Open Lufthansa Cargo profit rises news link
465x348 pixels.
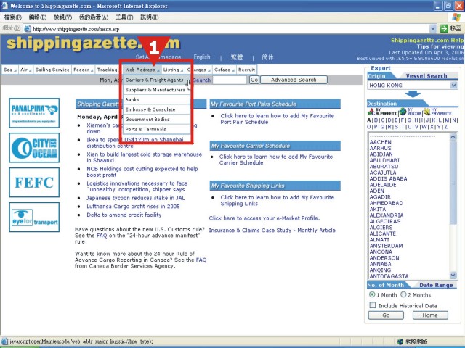click(x=133, y=206)
